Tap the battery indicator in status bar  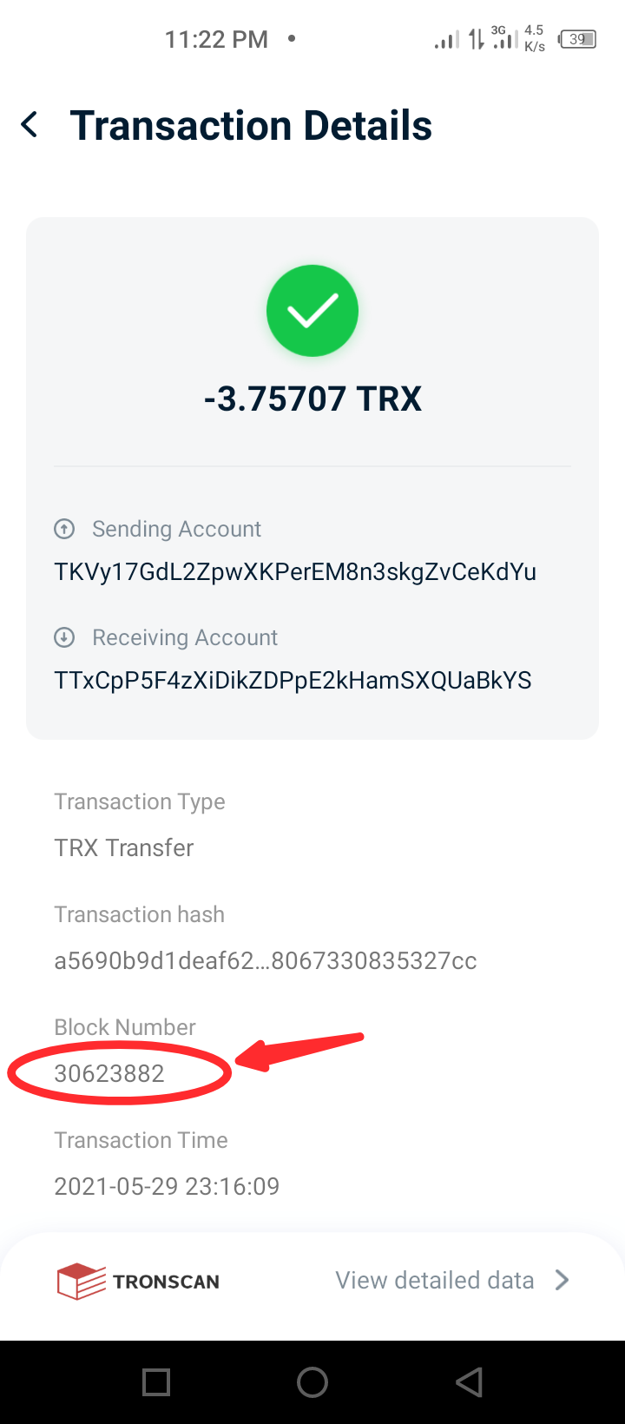[x=578, y=39]
